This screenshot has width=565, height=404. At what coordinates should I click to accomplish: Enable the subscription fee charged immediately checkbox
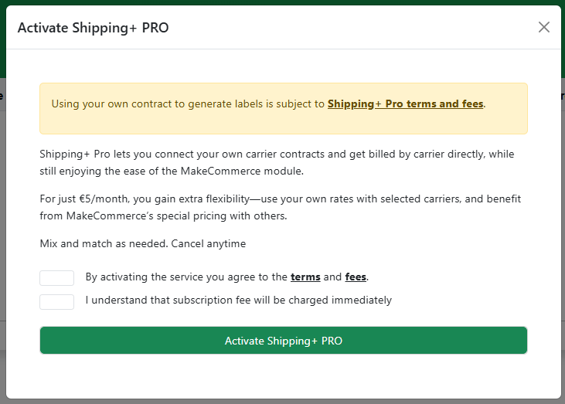click(56, 301)
